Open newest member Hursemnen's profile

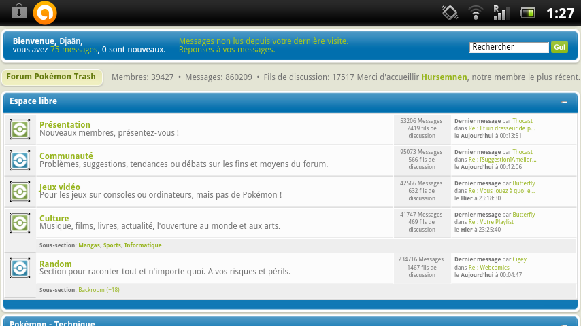pos(444,77)
